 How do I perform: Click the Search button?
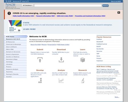tap(106, 6)
